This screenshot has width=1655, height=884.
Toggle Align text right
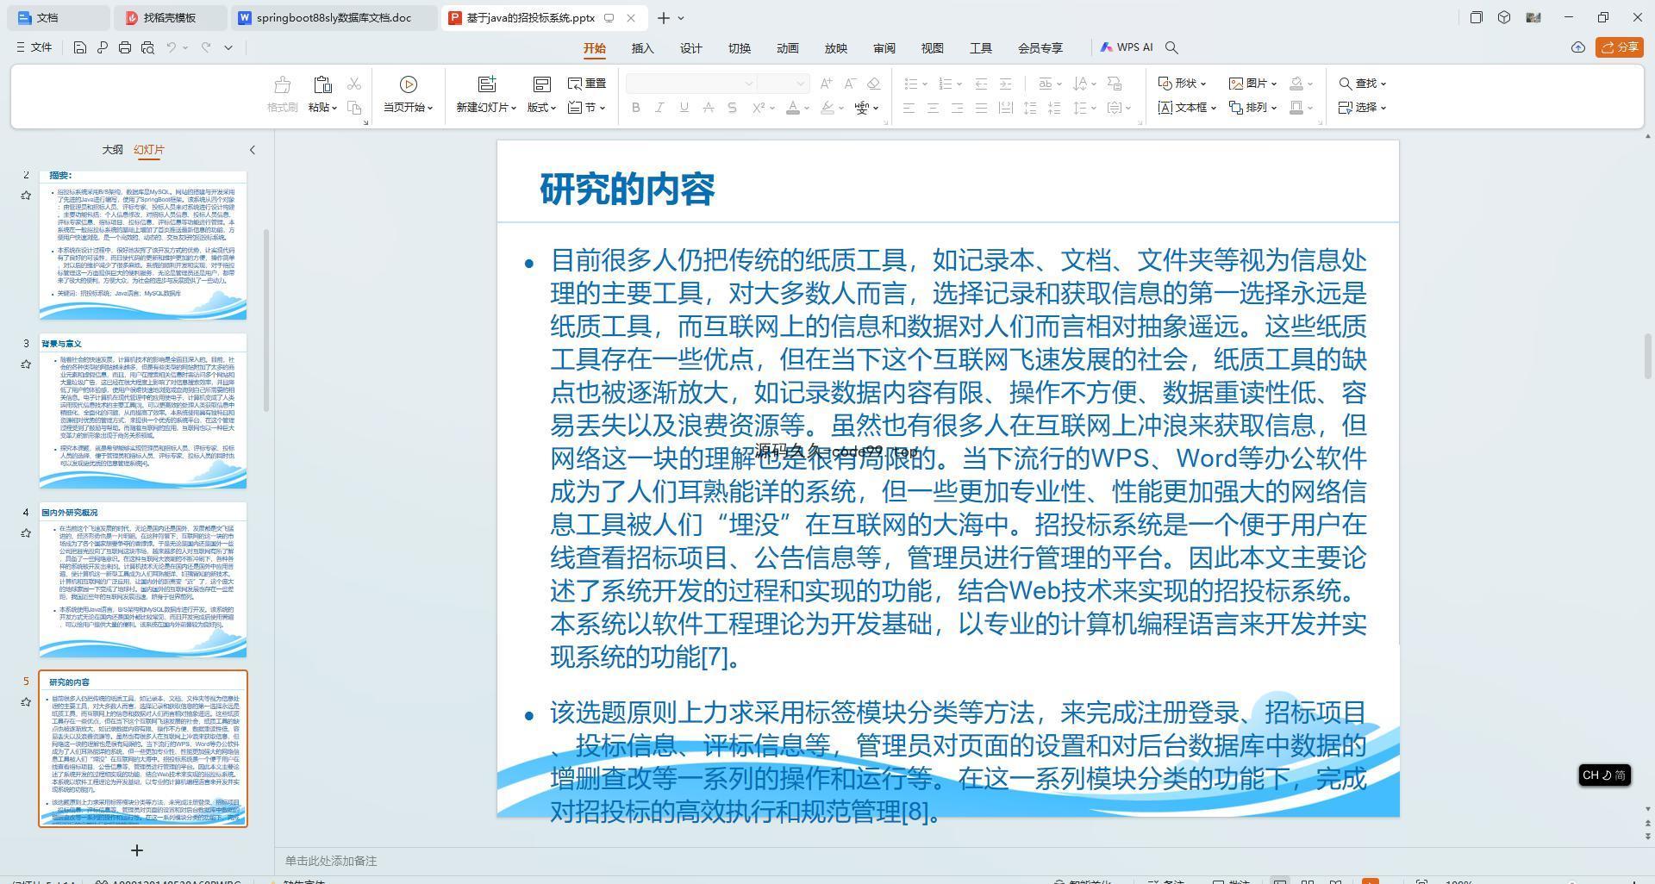click(957, 108)
